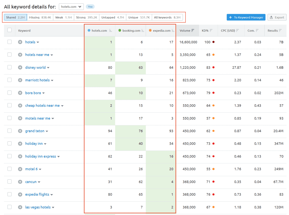Sort by Com. column icon

(257, 31)
